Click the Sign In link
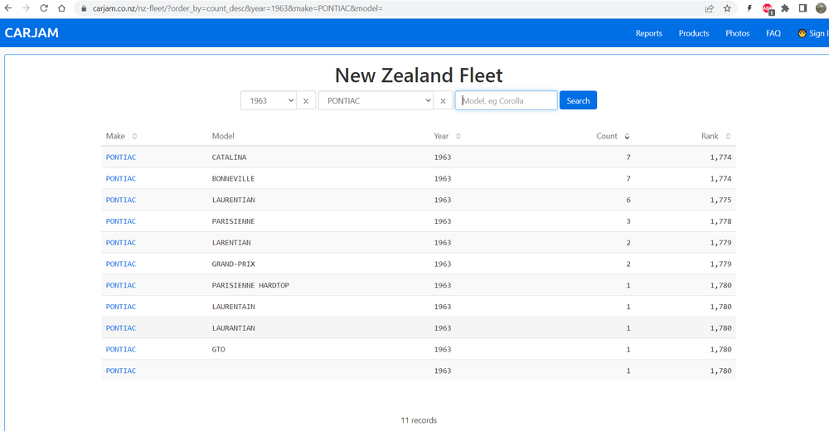 click(x=813, y=33)
